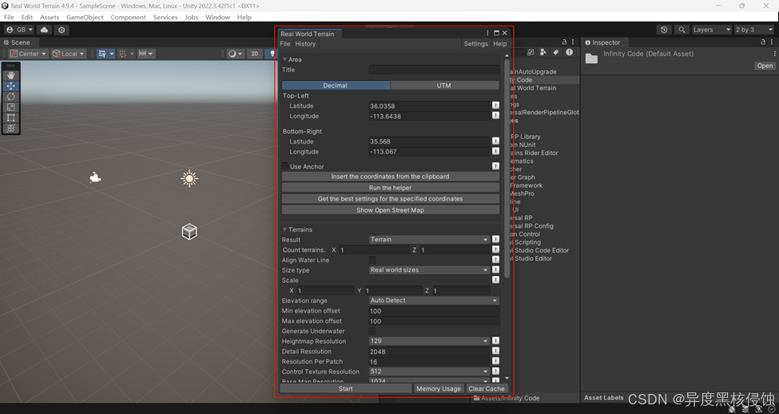This screenshot has height=414, width=779.
Task: Open help for Top-Left Latitude
Action: 495,105
